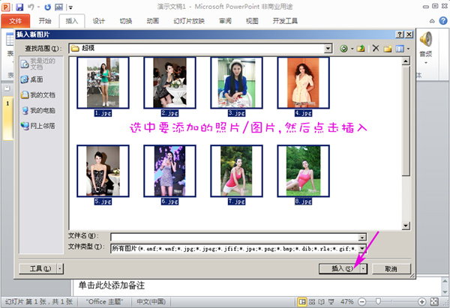Collapse the ribbon with caret icon
Image resolution: width=450 pixels, height=308 pixels.
432,21
